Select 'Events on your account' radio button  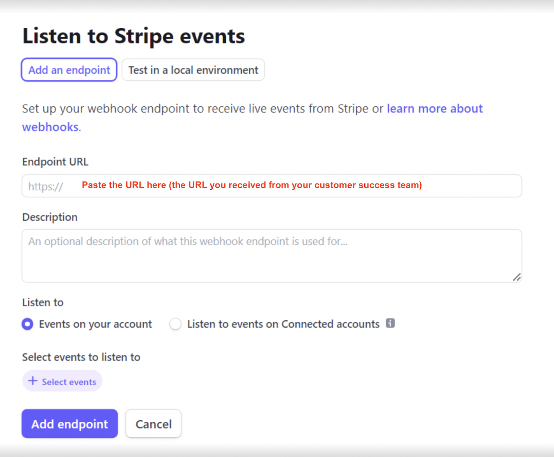(x=28, y=324)
